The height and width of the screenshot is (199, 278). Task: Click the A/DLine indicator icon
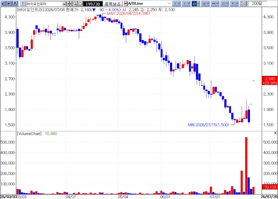[126, 4]
